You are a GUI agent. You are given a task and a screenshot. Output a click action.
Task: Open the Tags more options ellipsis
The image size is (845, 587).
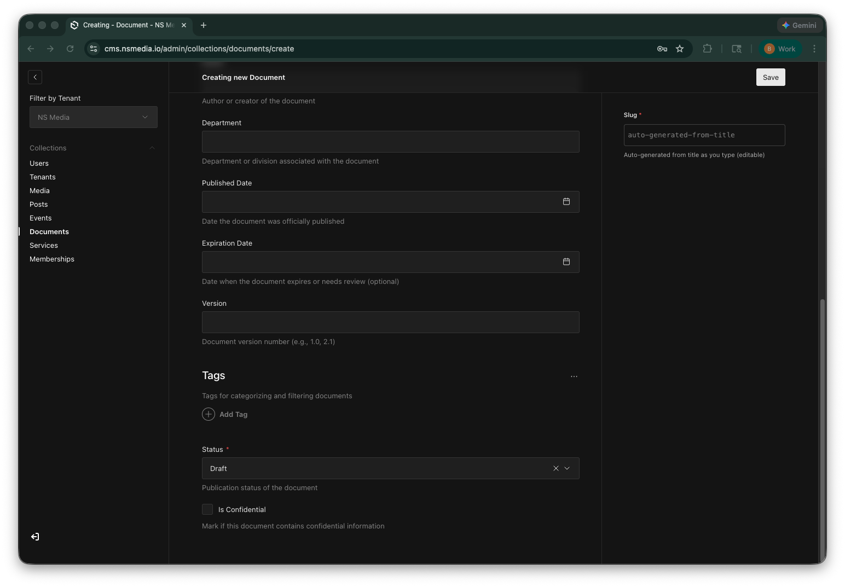coord(574,376)
